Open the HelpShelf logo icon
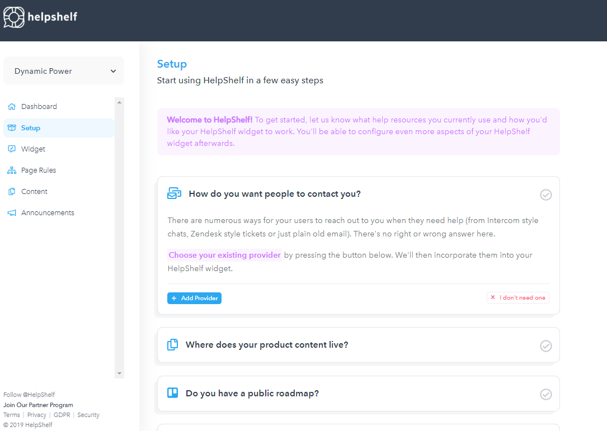 pos(13,17)
